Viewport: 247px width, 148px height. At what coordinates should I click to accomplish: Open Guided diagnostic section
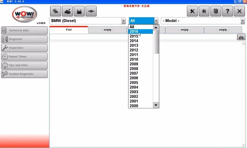(x=24, y=74)
